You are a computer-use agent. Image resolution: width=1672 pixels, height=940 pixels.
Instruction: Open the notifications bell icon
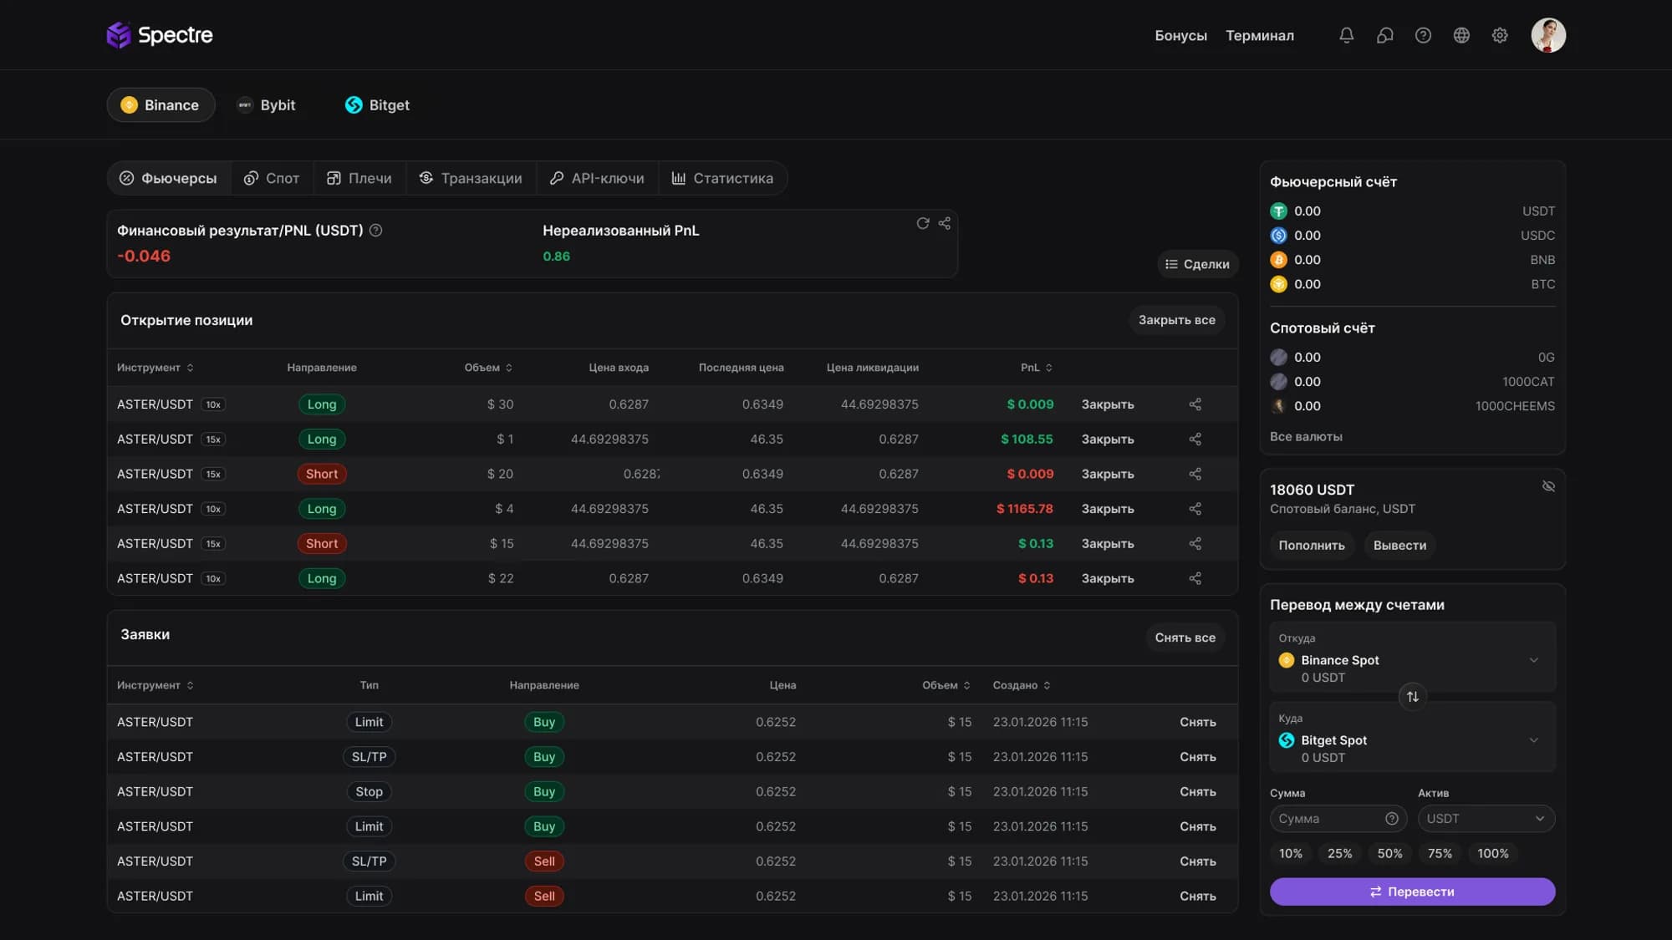pos(1346,35)
